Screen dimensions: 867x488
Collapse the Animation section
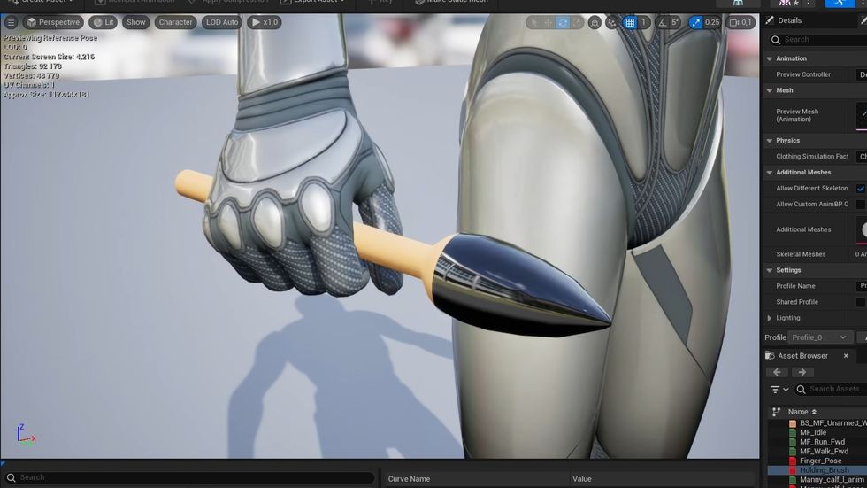[x=769, y=58]
